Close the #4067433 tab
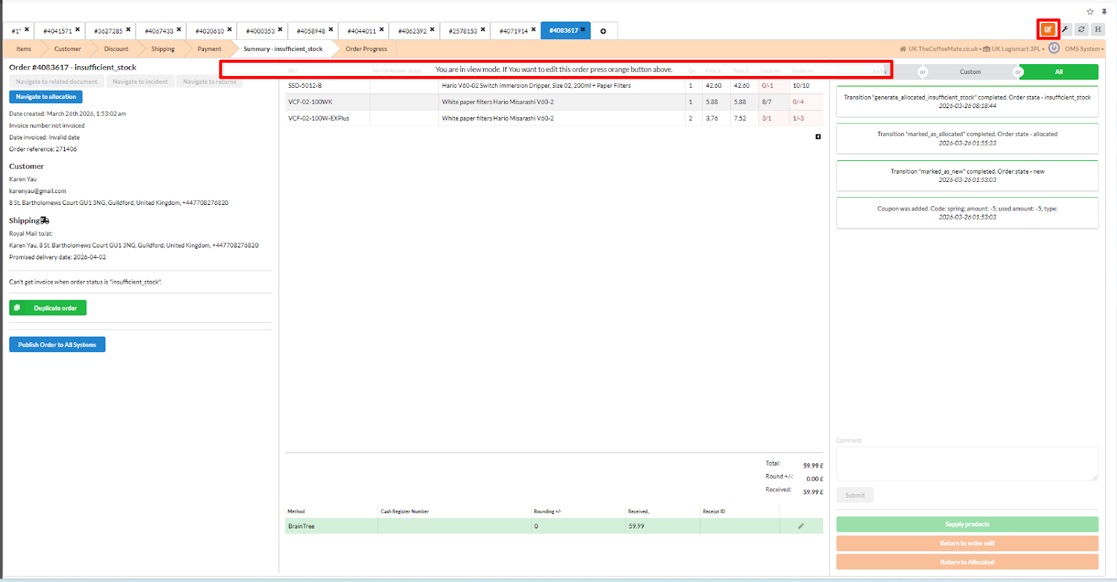Screen dimensions: 1117x582 [179, 29]
